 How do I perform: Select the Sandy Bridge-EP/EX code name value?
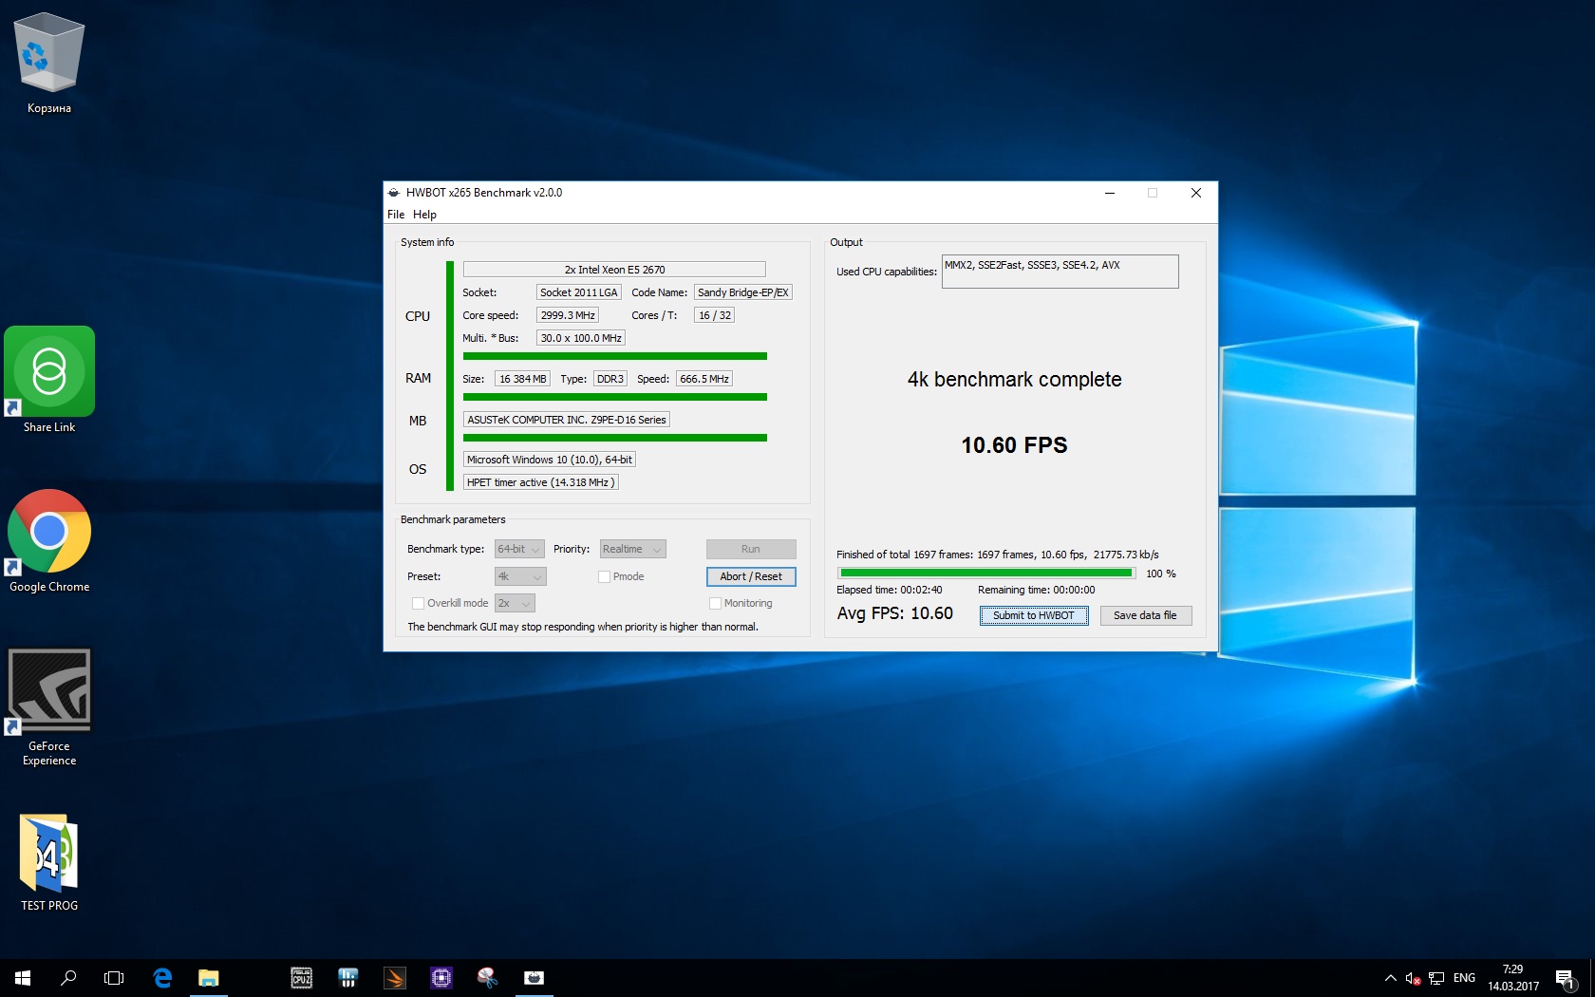click(x=743, y=292)
